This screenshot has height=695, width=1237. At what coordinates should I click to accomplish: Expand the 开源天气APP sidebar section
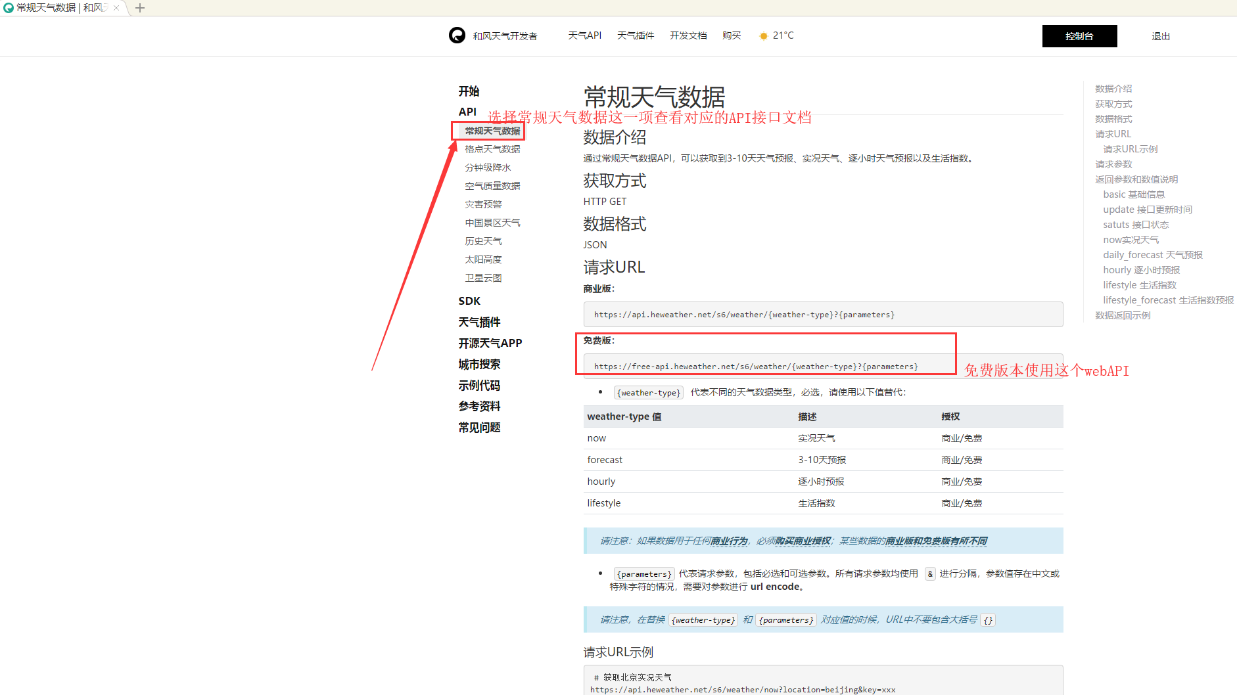click(490, 343)
